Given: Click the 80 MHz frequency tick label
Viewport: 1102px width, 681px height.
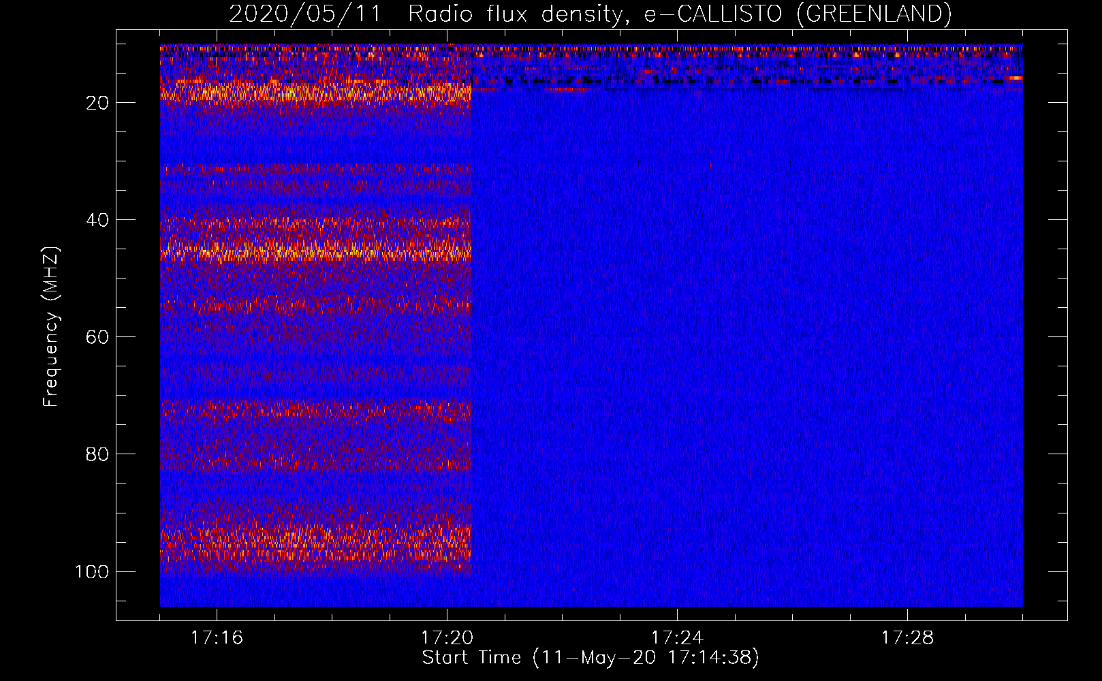Looking at the screenshot, I should tap(97, 454).
